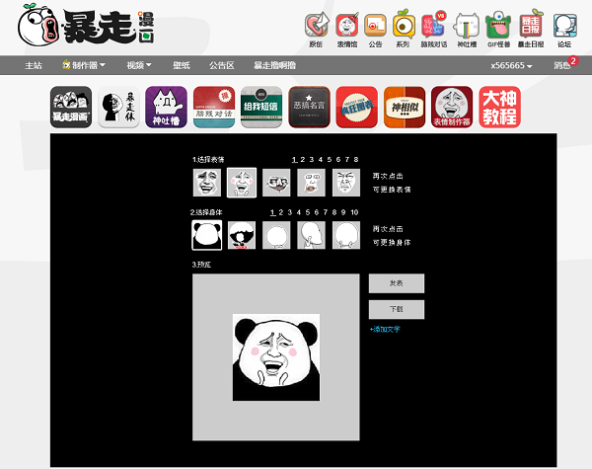Open the 表情馆 header icon
592x469 pixels.
coord(347,31)
